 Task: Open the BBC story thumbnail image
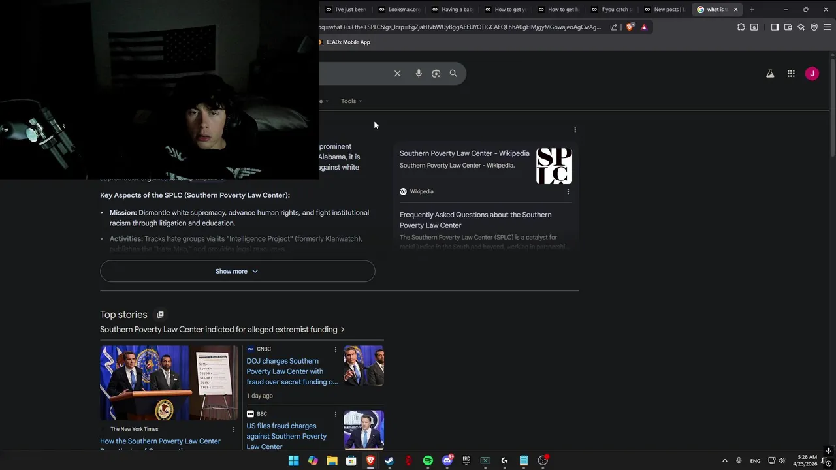(364, 430)
